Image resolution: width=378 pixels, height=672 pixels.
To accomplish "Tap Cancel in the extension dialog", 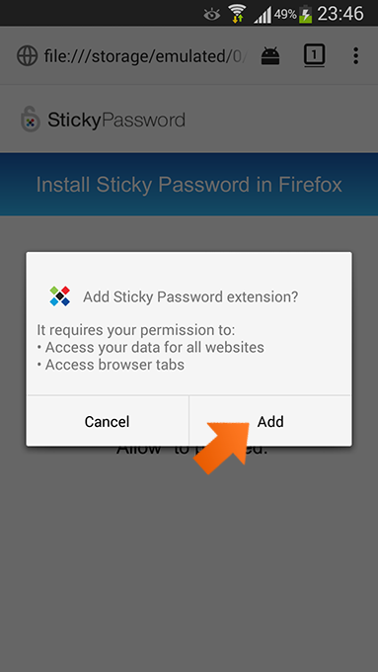I will [107, 421].
